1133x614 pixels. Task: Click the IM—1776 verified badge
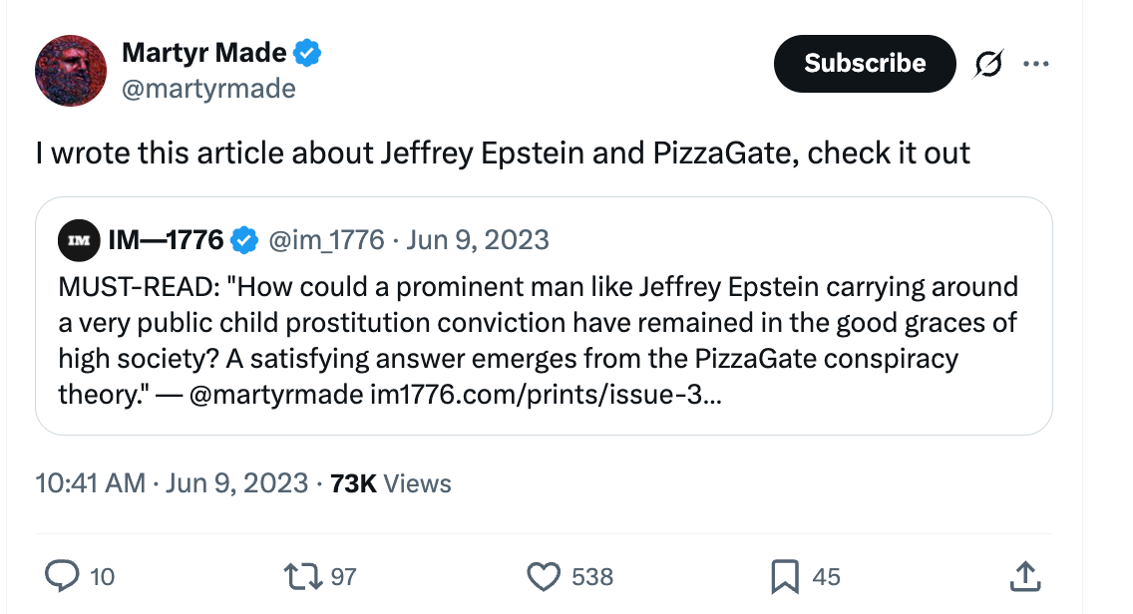point(243,239)
